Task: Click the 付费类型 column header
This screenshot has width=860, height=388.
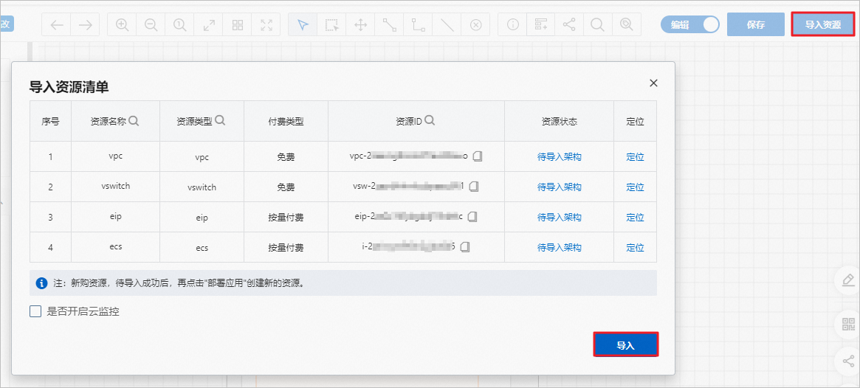Action: (286, 122)
